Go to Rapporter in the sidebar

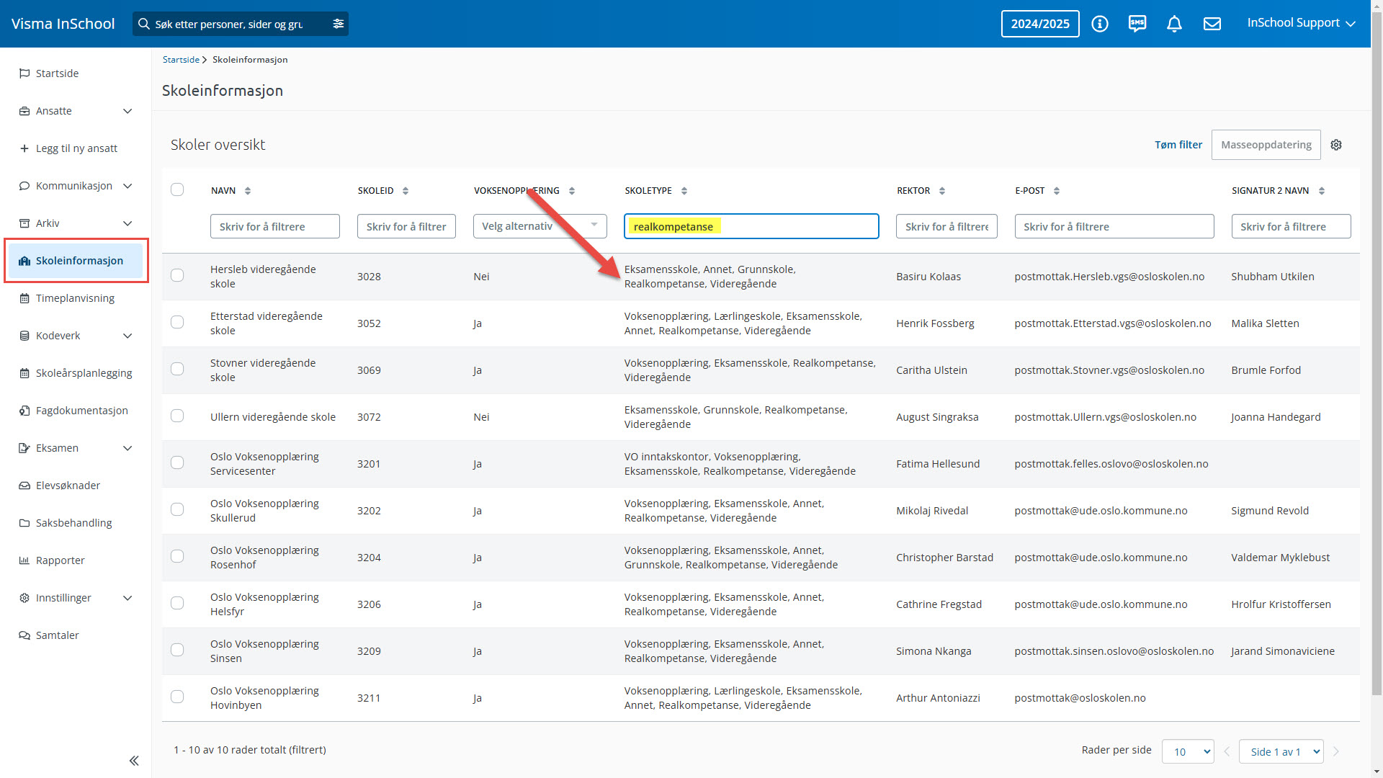(x=61, y=560)
